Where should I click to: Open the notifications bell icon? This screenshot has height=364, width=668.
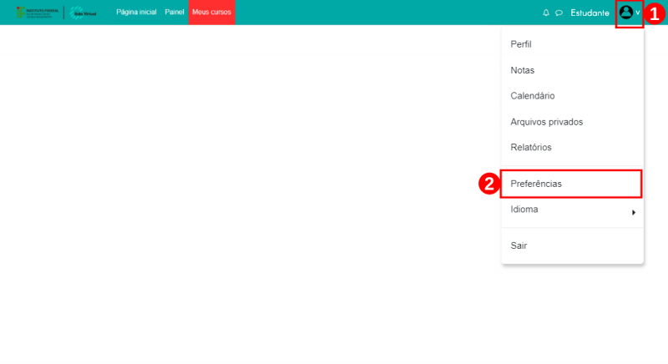click(546, 13)
